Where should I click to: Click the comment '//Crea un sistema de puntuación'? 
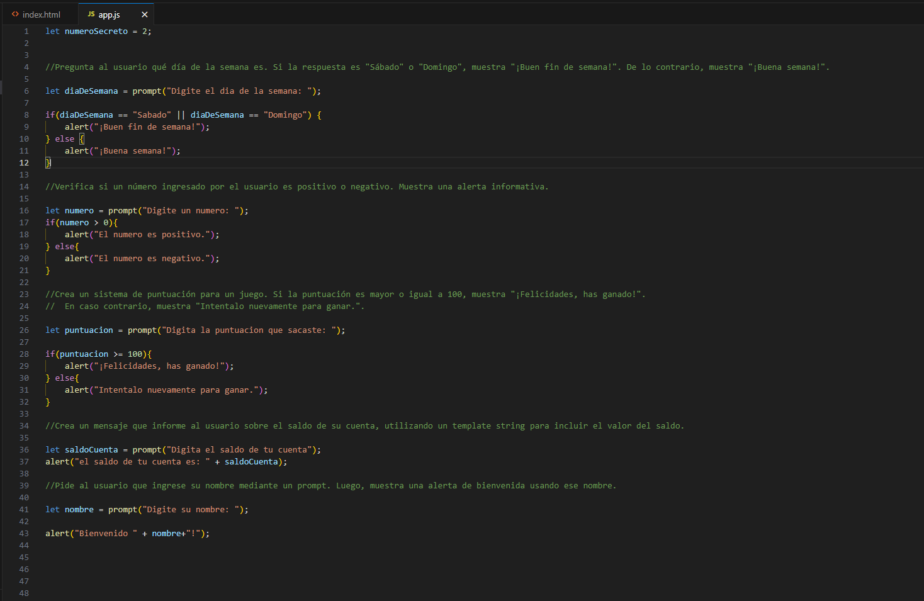346,295
